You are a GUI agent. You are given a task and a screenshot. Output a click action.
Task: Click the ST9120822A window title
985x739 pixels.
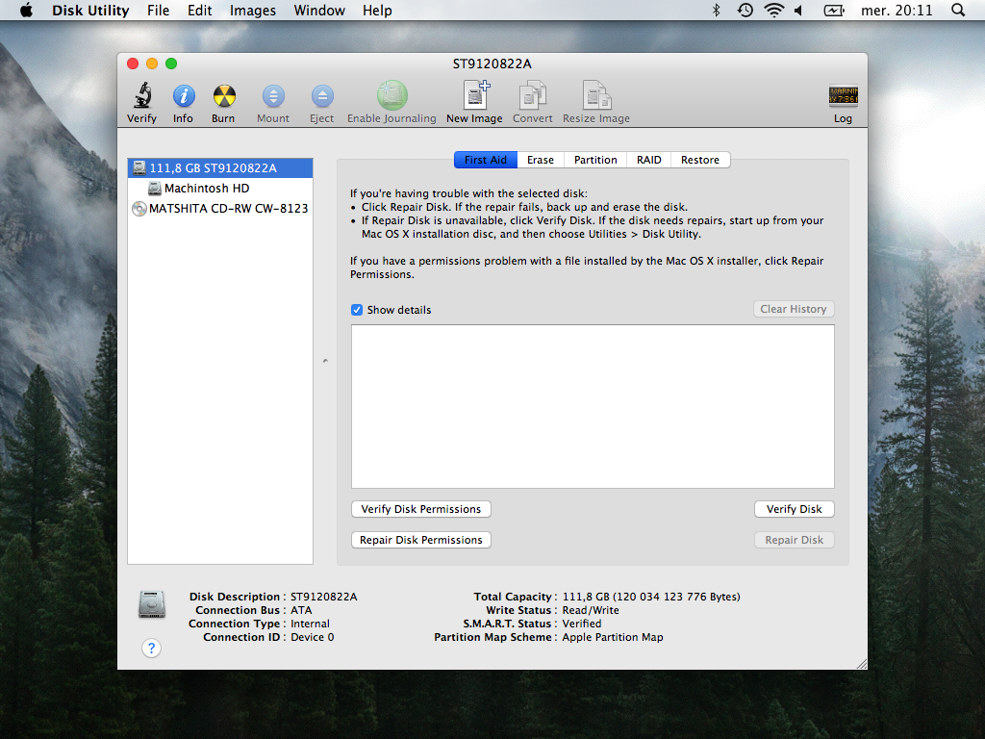[x=492, y=64]
